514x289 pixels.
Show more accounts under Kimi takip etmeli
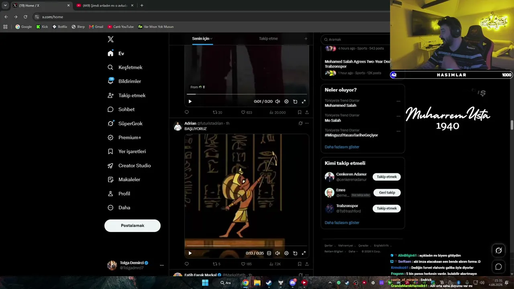(342, 223)
